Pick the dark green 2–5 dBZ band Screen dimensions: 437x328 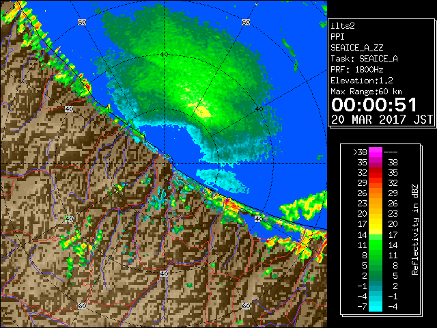tap(376, 276)
